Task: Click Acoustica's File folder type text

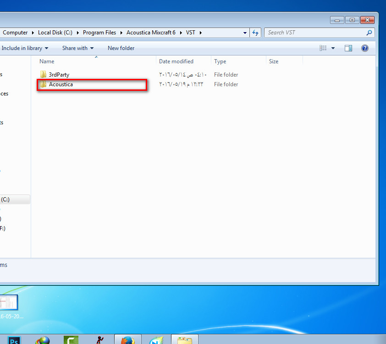Action: [x=226, y=84]
